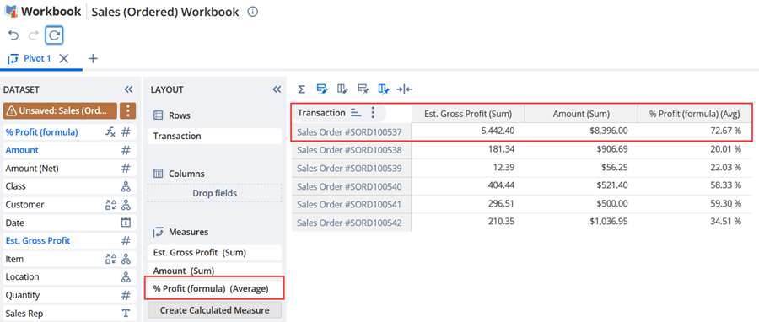Add a new workbook tab

(93, 58)
